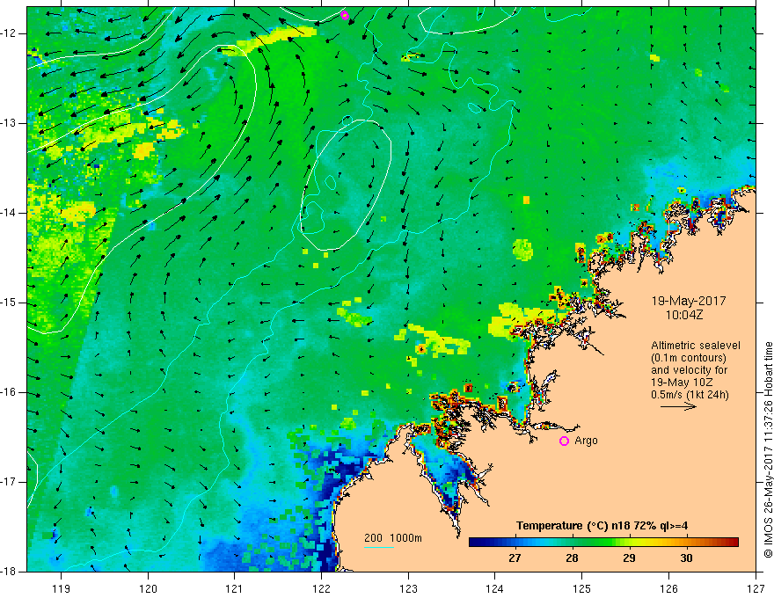This screenshot has height=598, width=774.
Task: Click the '200 1000m' depth label
Action: point(393,538)
